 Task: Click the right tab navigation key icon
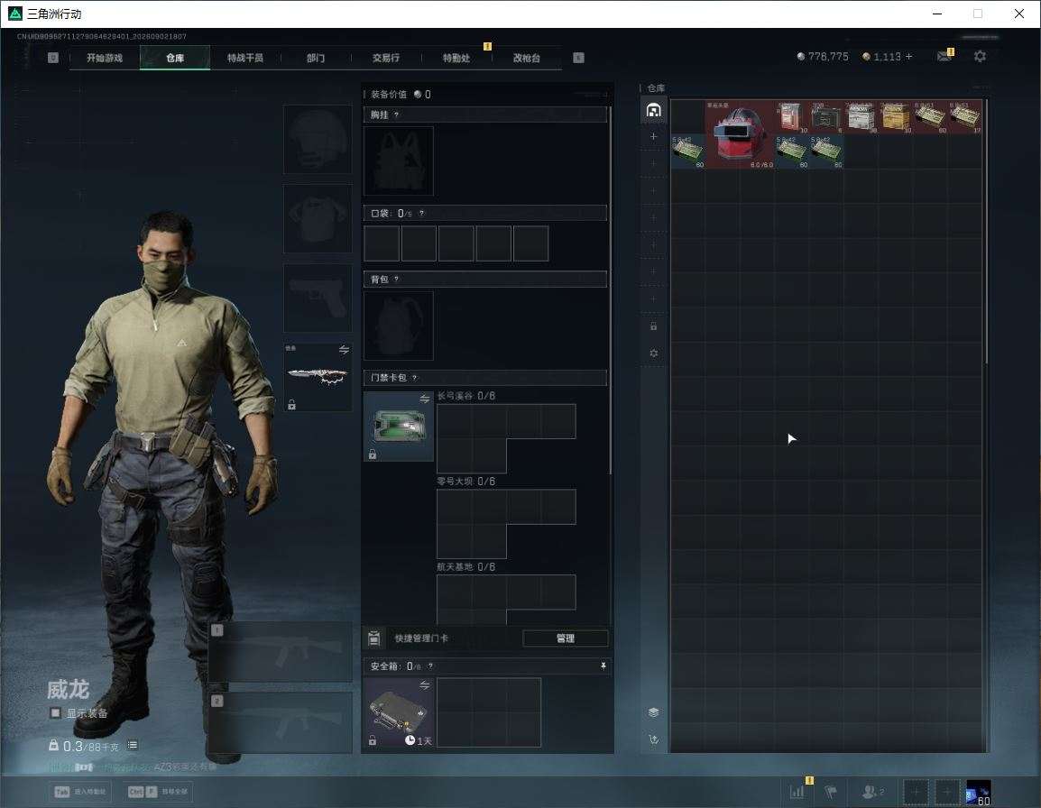click(x=579, y=58)
